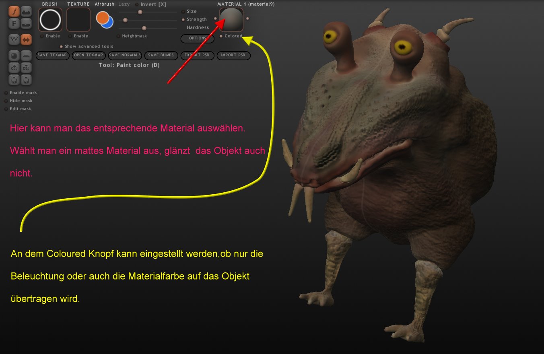
Task: Click the SAVE TEXMAP button
Action: tap(53, 56)
